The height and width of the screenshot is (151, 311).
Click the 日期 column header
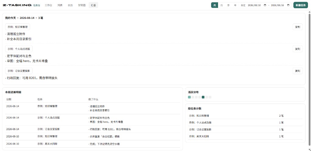click(x=9, y=99)
